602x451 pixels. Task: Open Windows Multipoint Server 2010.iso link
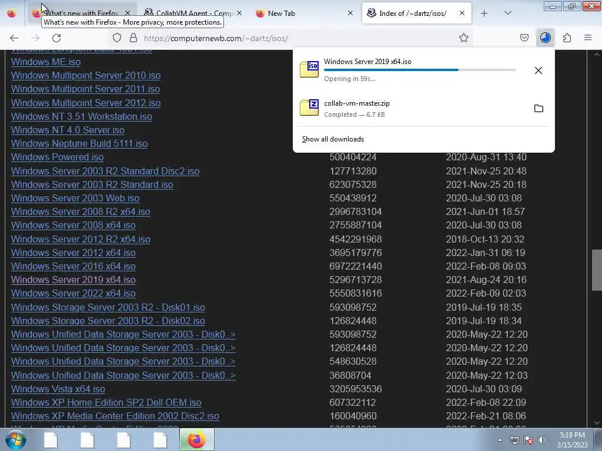click(86, 76)
